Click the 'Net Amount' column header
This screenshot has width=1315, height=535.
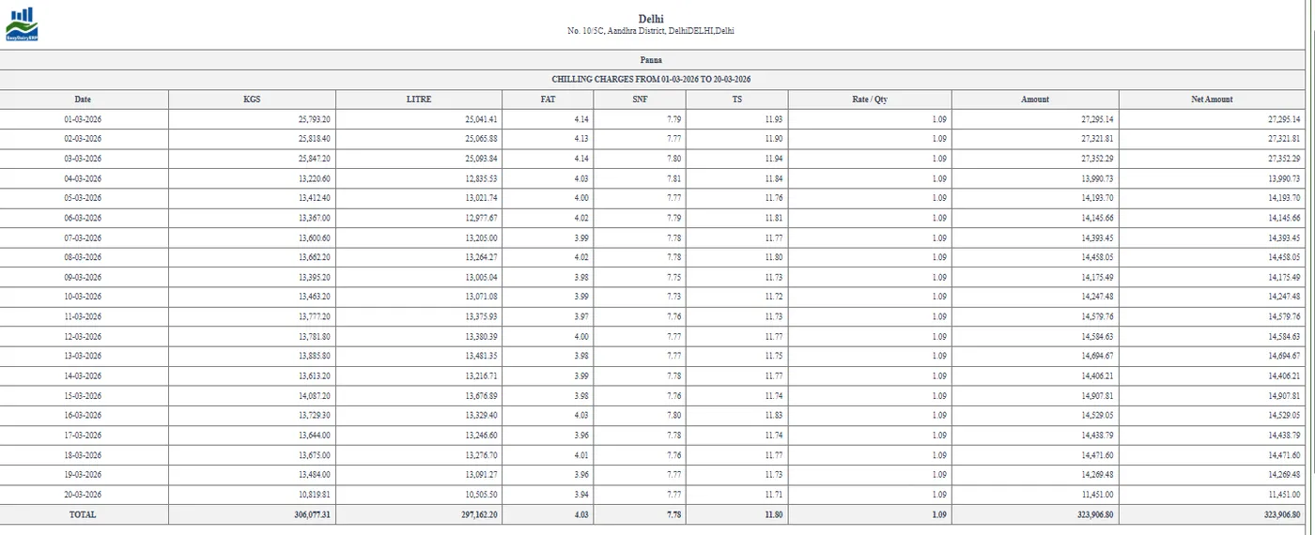[x=1212, y=99]
